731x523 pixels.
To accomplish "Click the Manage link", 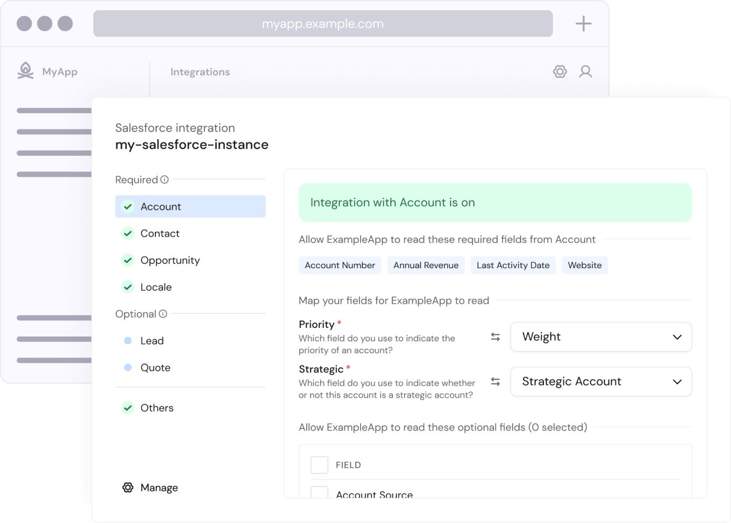I will 159,488.
